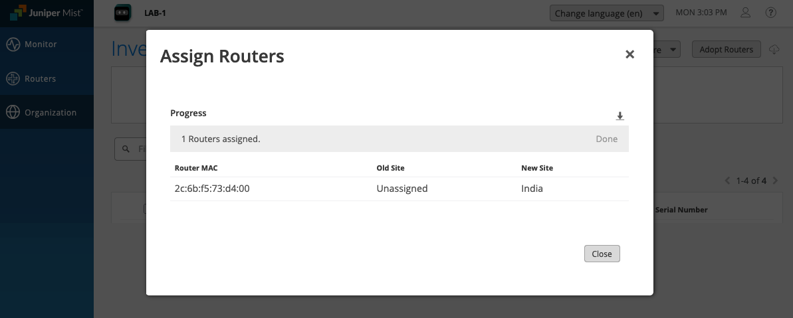Open the Organization menu
Screen dimensions: 793x318
(x=50, y=113)
